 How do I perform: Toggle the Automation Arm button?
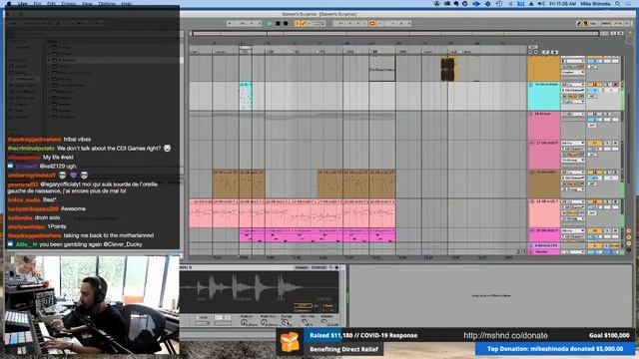pos(304,24)
